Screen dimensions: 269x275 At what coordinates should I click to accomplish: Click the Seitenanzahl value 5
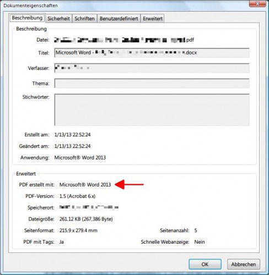(x=196, y=230)
